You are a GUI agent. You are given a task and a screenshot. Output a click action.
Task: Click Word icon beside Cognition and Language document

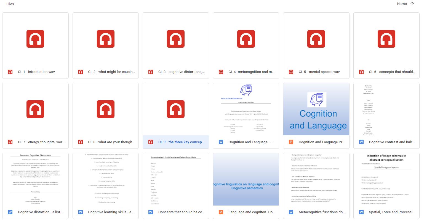[x=221, y=142]
